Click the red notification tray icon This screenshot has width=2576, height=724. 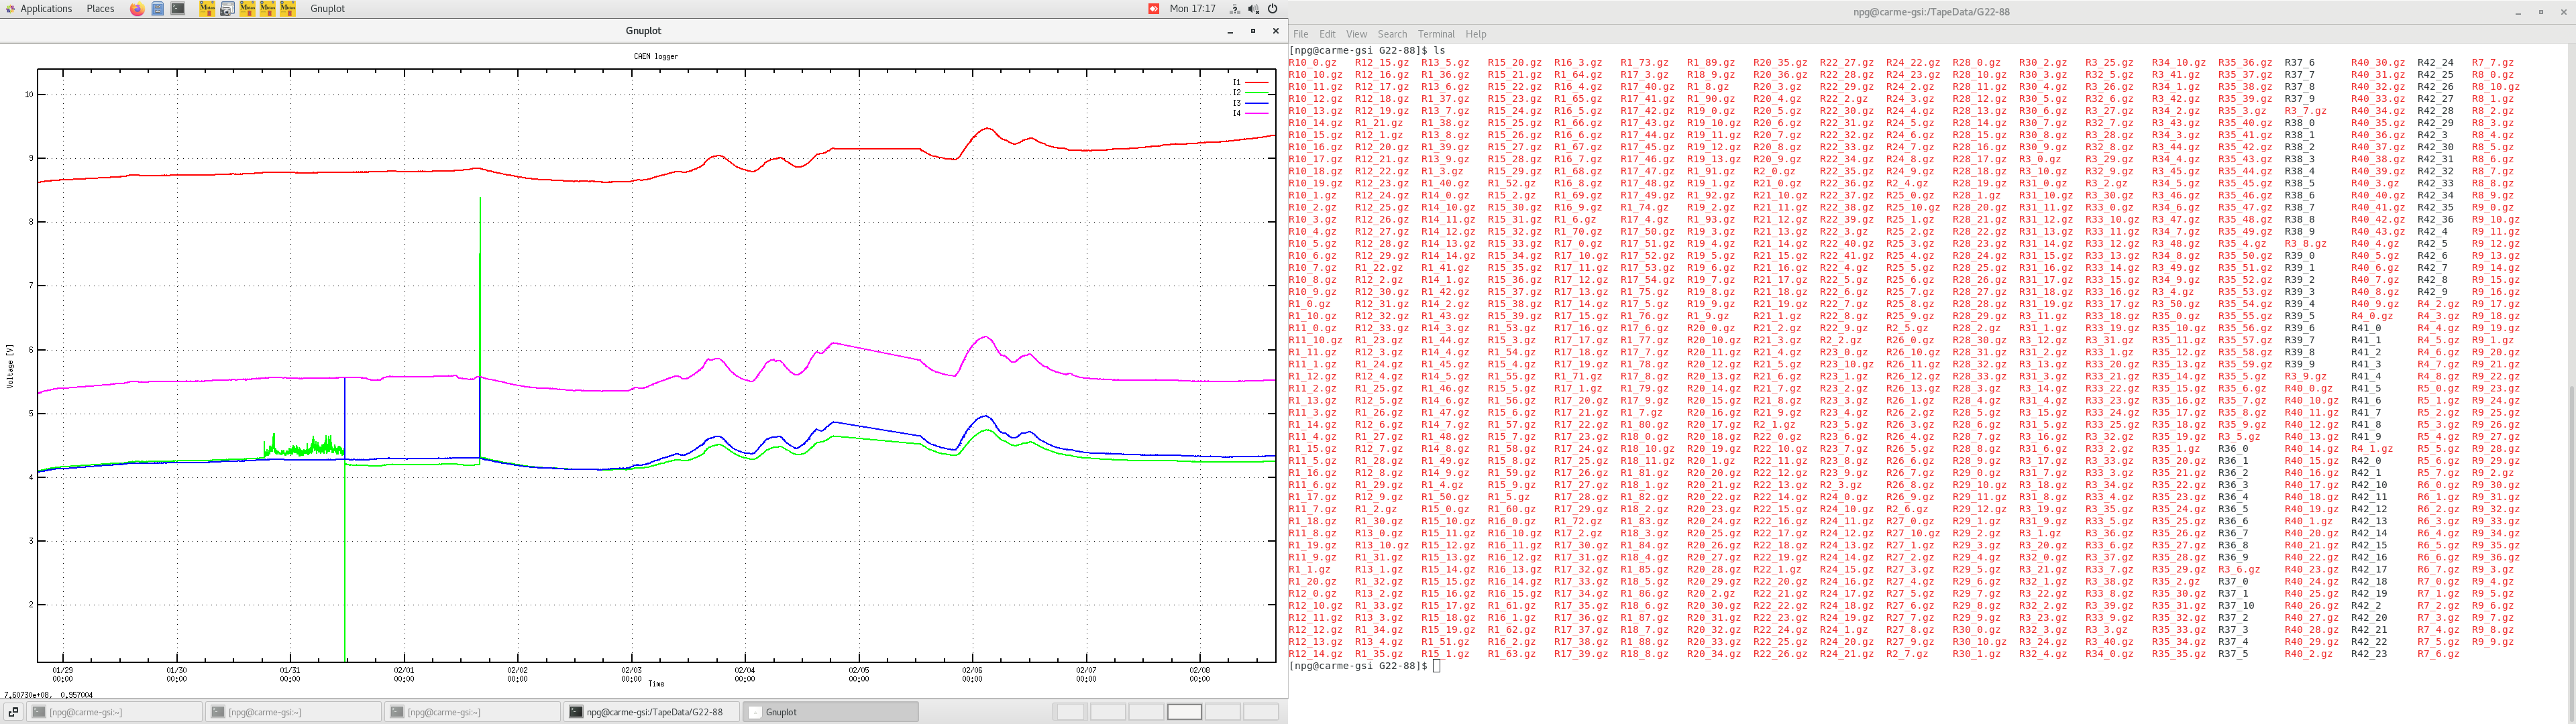[1153, 9]
